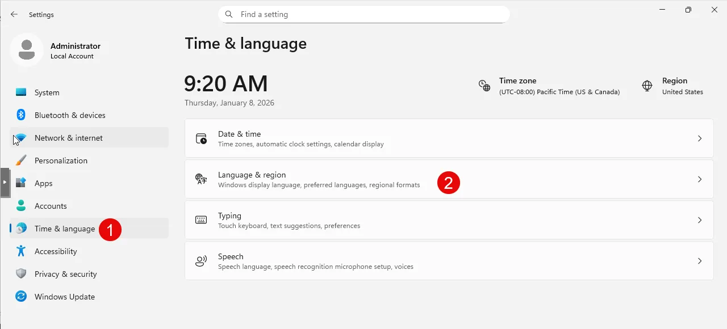Screen dimensions: 727x329
Task: Click the Speech icon in settings list
Action: [201, 261]
